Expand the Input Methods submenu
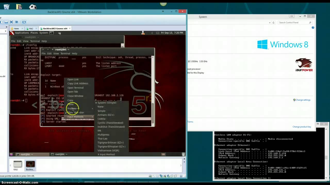The height and width of the screenshot is (185, 330). tap(79, 117)
